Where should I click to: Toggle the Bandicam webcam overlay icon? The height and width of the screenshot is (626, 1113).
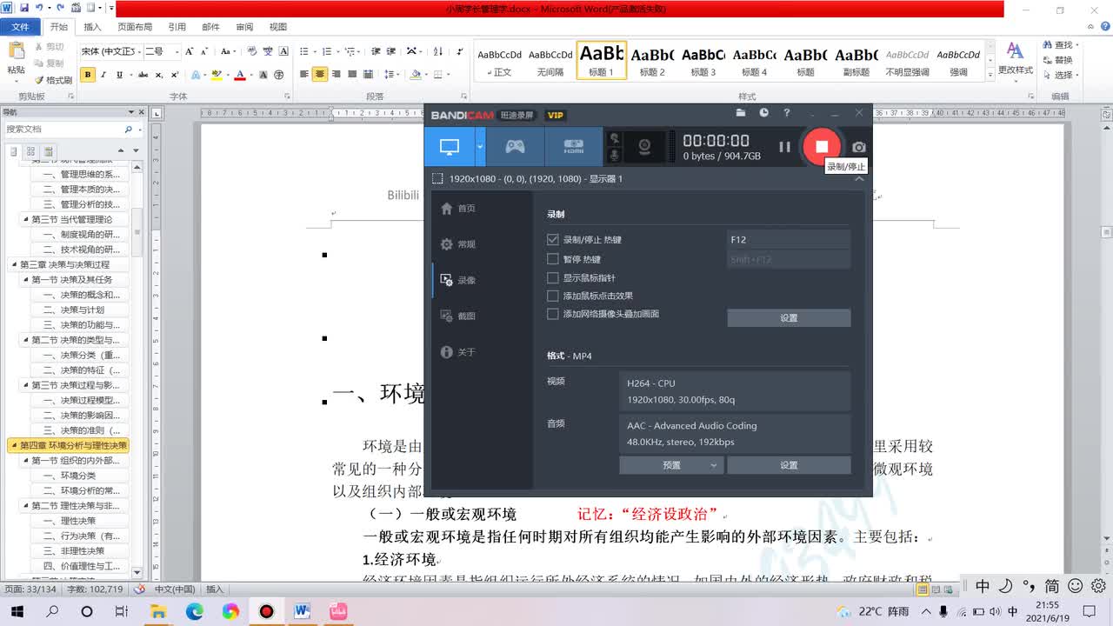645,146
